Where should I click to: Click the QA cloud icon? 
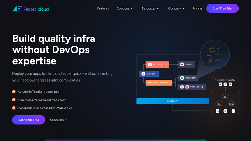[219, 103]
